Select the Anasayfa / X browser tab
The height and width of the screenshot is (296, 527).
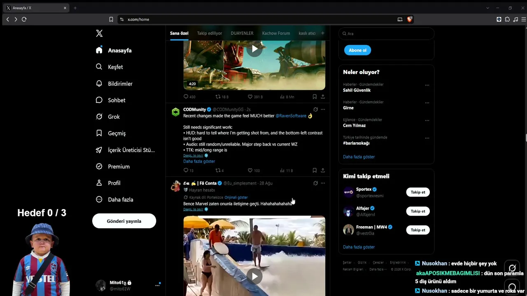click(x=36, y=8)
